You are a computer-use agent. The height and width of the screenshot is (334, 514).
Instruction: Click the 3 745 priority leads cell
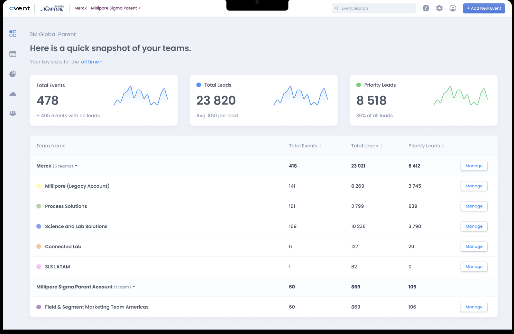pyautogui.click(x=415, y=186)
